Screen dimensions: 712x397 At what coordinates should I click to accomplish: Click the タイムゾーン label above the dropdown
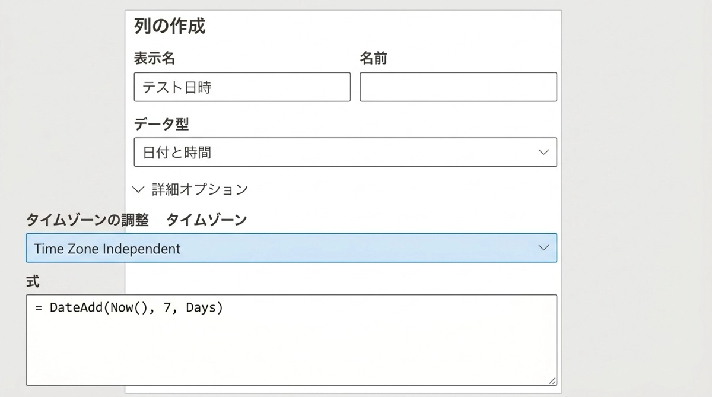point(206,220)
